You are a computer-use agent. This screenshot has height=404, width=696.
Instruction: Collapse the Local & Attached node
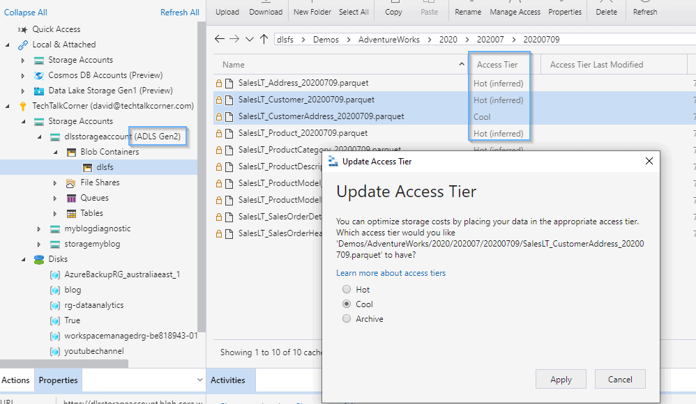(x=8, y=45)
